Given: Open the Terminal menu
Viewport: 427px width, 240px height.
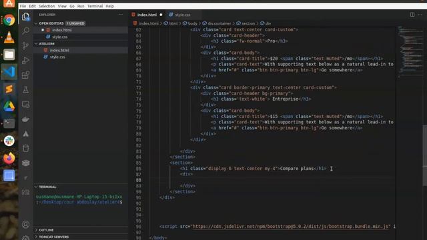Looking at the screenshot, I should [95, 6].
